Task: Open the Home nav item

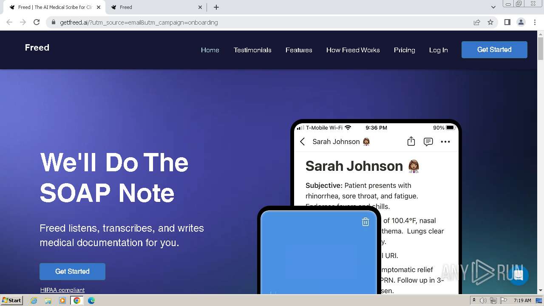Action: (x=210, y=50)
